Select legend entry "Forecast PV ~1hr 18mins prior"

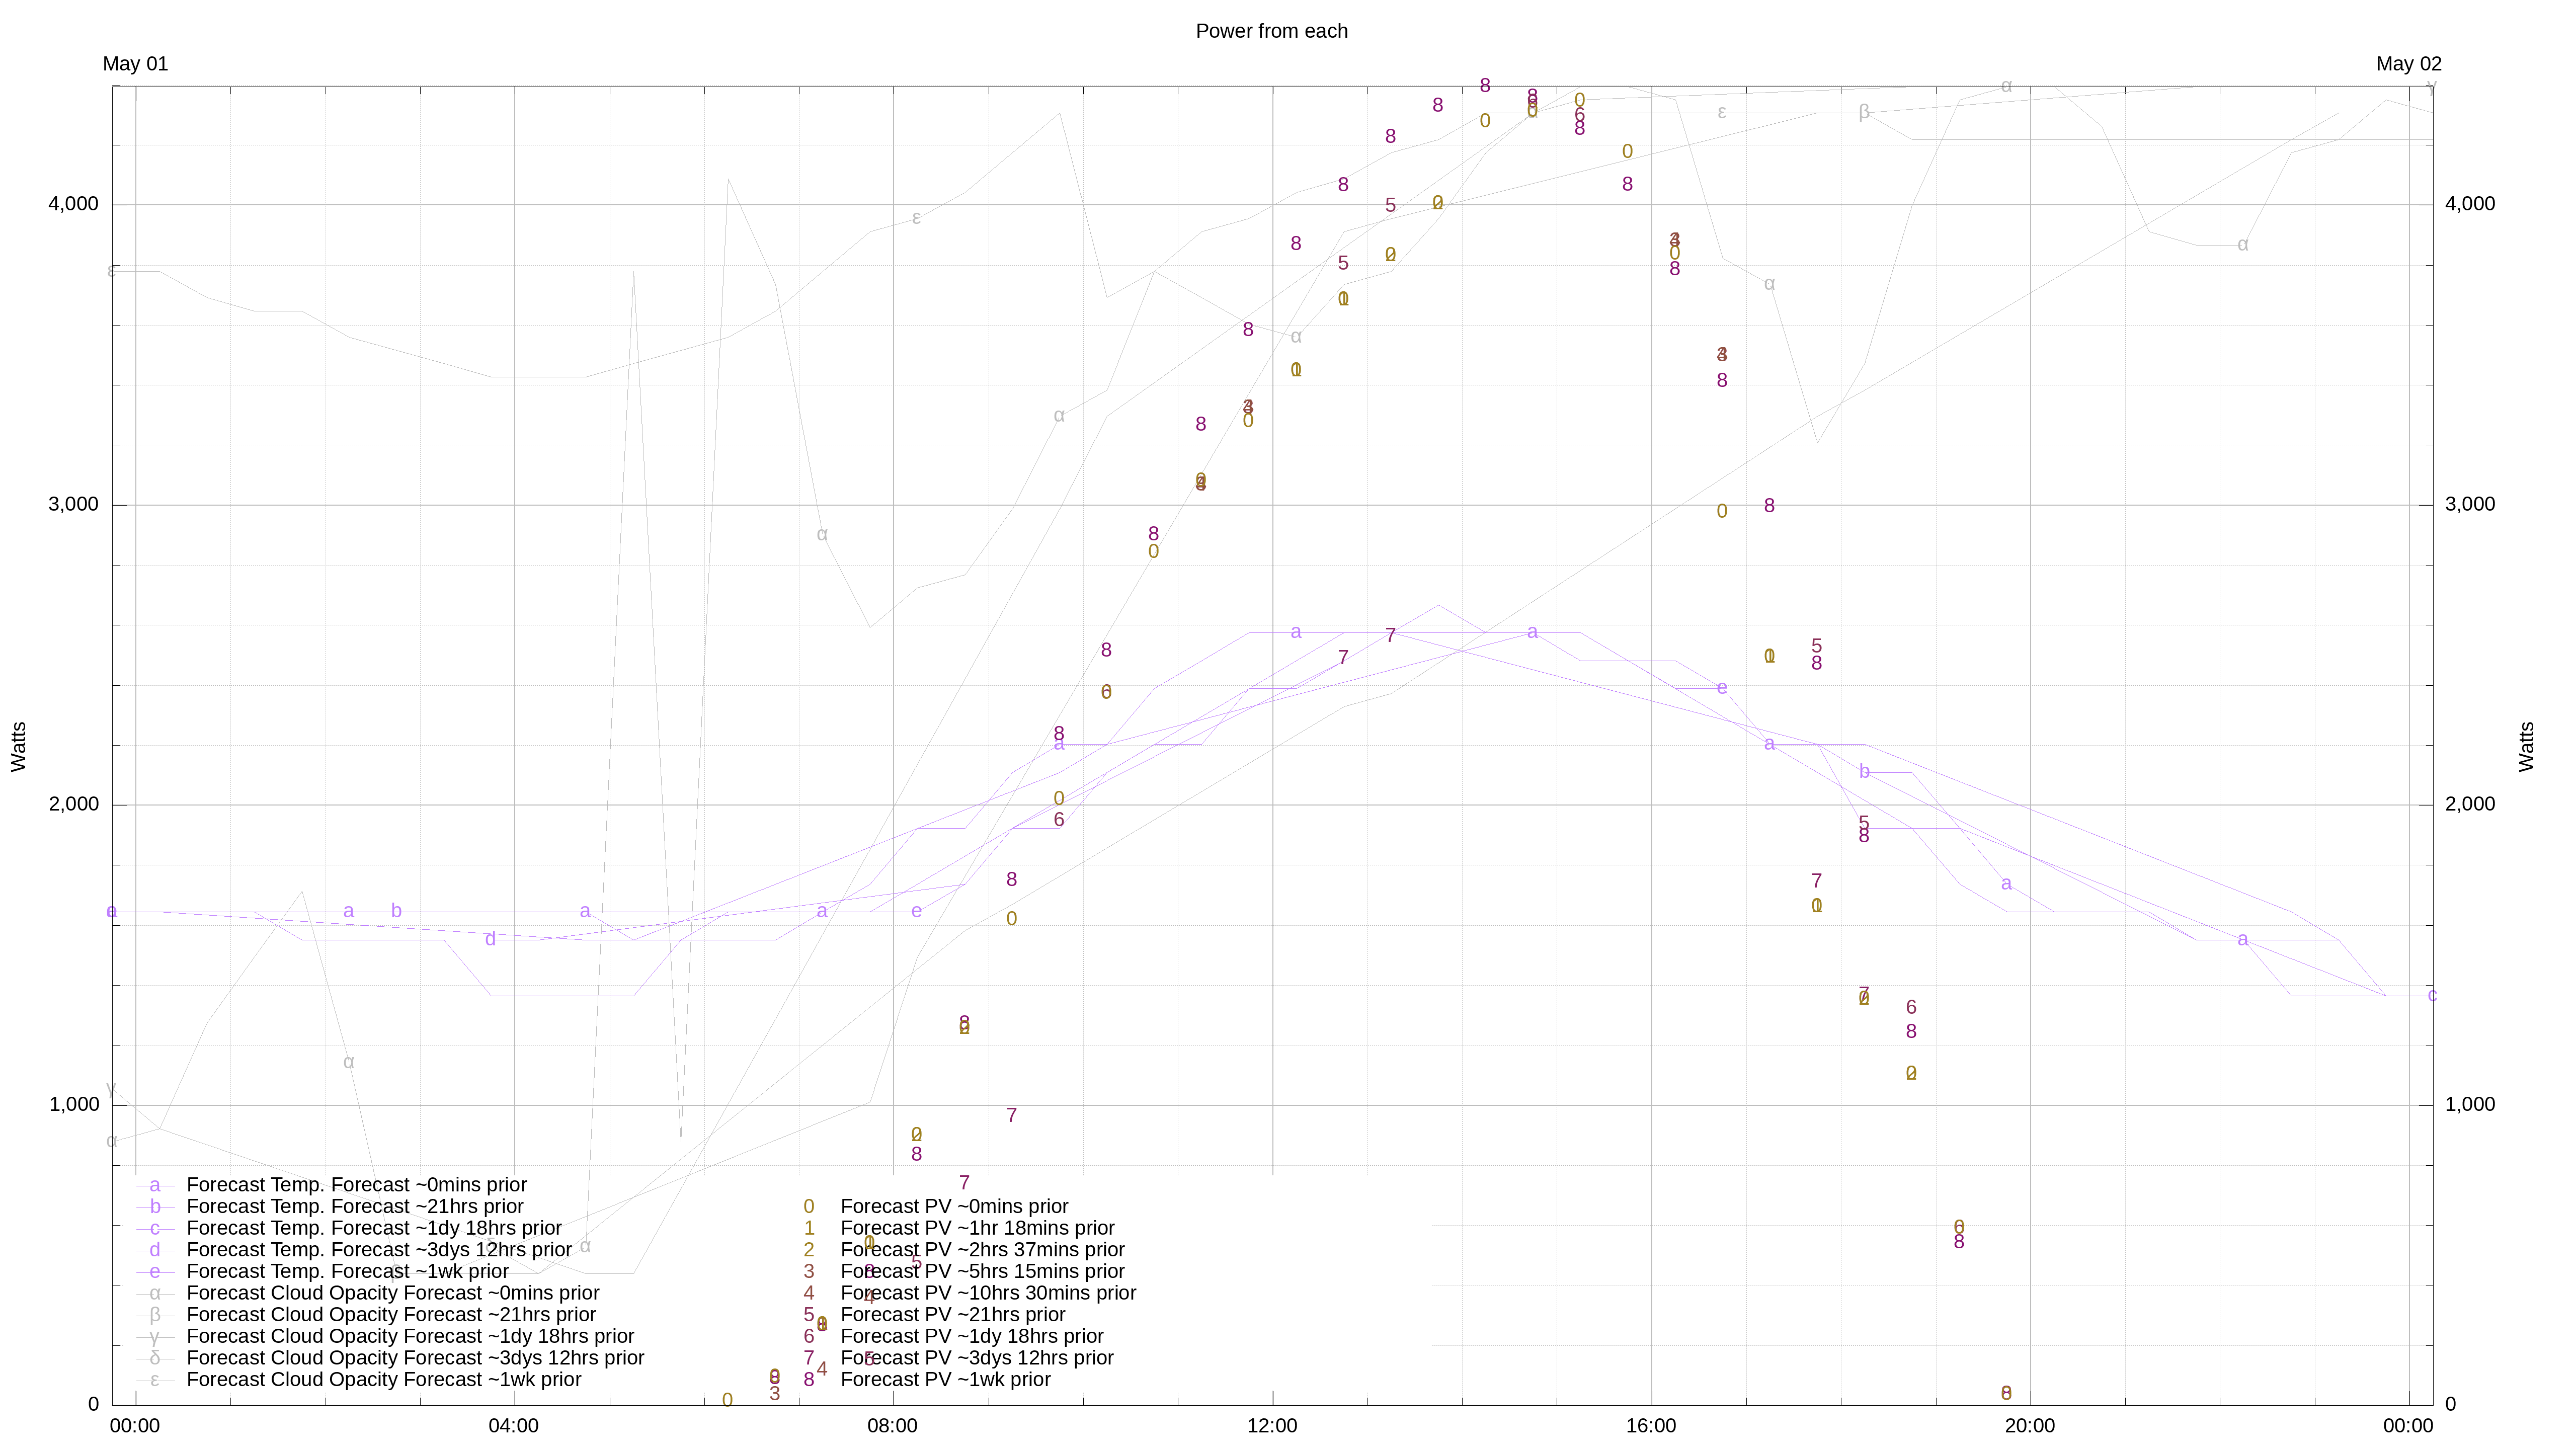(977, 1228)
